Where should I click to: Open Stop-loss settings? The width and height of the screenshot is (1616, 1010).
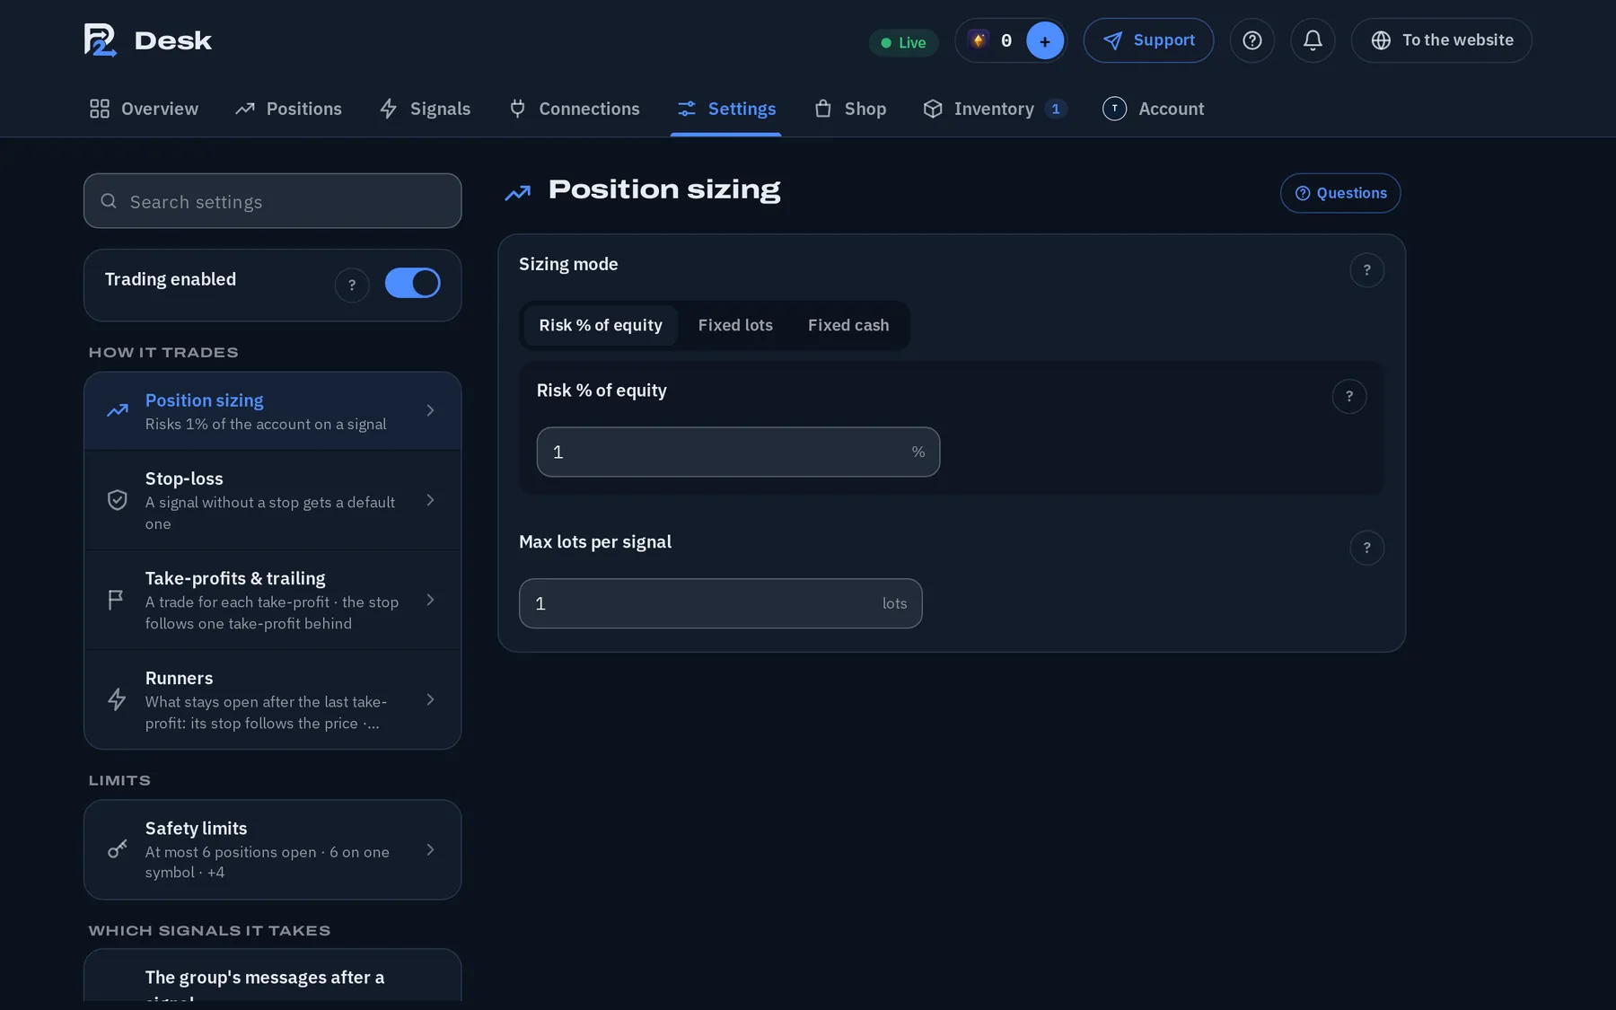click(x=273, y=500)
